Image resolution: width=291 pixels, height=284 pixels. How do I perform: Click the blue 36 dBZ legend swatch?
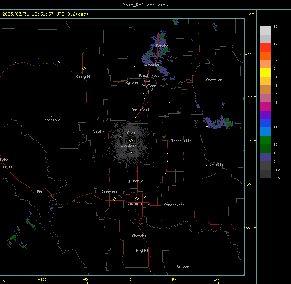[x=265, y=123]
